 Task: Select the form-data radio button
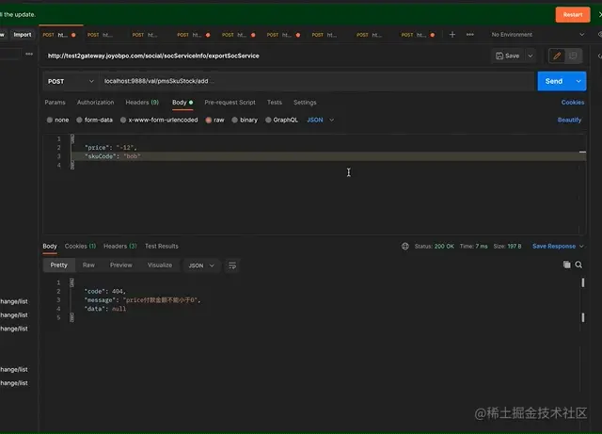tap(79, 120)
